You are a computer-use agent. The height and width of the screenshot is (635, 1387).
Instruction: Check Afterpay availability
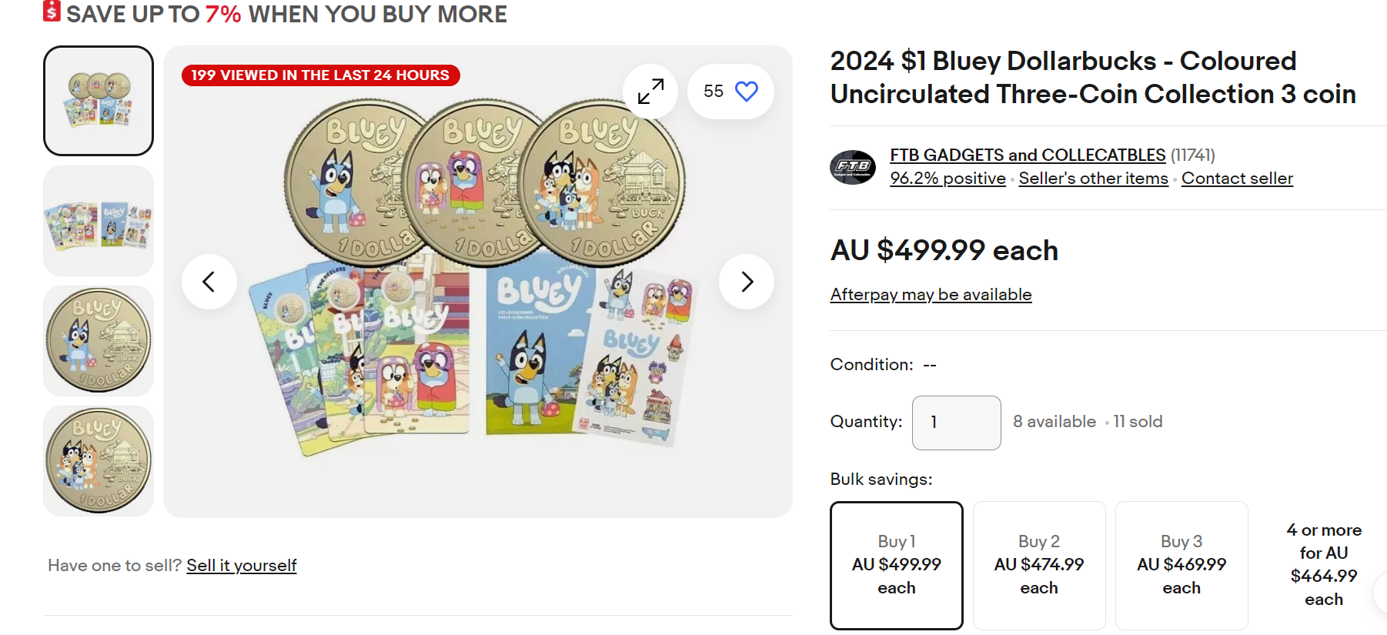(x=930, y=294)
